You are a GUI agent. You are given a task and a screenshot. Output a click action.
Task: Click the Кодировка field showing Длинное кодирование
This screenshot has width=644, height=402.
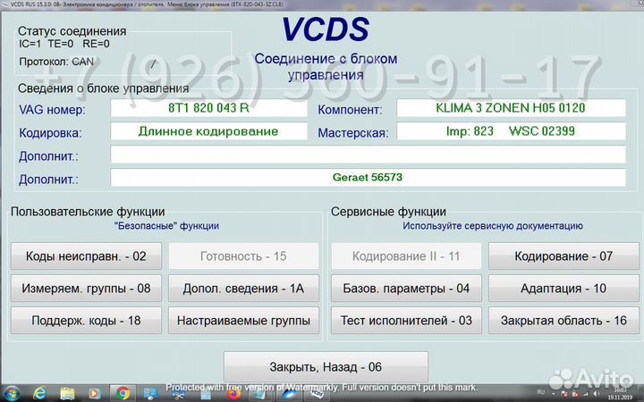point(208,131)
